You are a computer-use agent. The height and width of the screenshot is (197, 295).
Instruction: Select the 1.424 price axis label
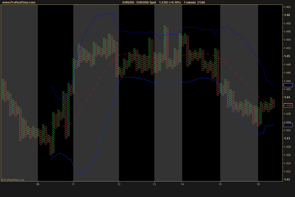(x=287, y=163)
